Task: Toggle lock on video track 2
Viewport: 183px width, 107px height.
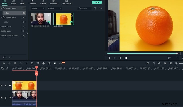Action: (x=6, y=86)
